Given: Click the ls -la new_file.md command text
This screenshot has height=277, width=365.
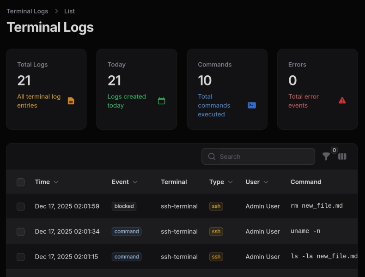Looking at the screenshot, I should click(x=324, y=256).
